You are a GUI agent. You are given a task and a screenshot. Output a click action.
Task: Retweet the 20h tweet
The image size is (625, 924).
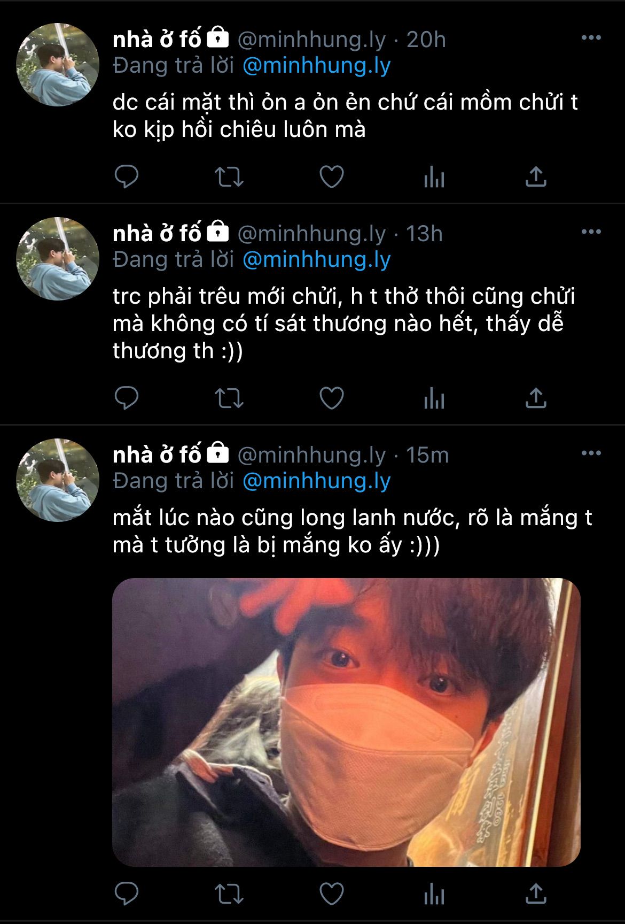click(229, 177)
